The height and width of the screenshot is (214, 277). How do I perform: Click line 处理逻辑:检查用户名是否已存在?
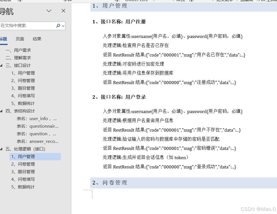(x=136, y=46)
